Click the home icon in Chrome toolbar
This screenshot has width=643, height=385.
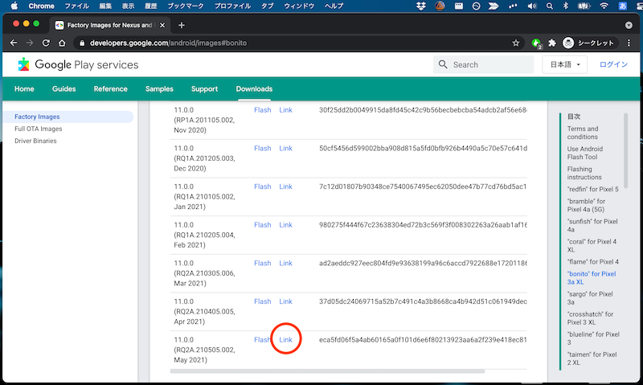(62, 43)
